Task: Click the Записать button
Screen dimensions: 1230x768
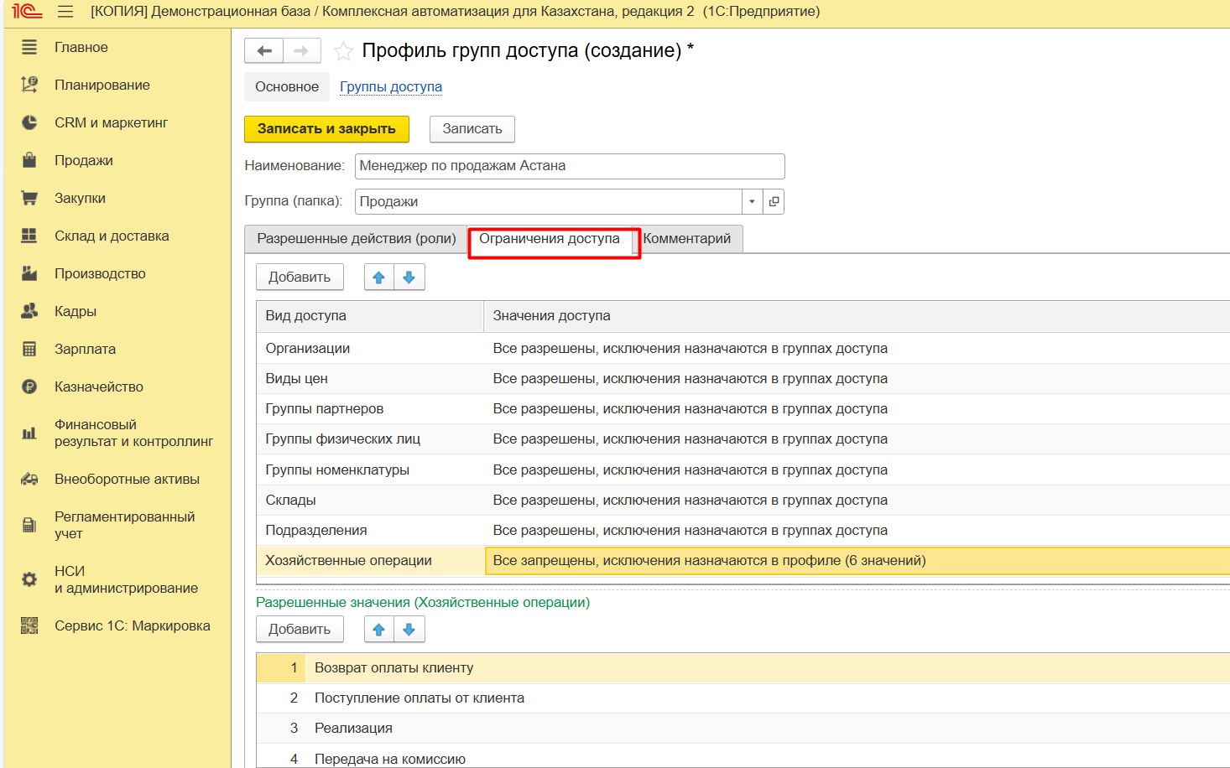Action: pos(472,129)
